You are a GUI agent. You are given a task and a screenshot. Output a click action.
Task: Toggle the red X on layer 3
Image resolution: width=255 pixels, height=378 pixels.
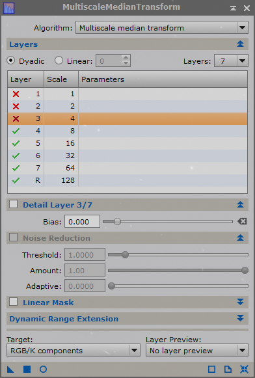16,118
